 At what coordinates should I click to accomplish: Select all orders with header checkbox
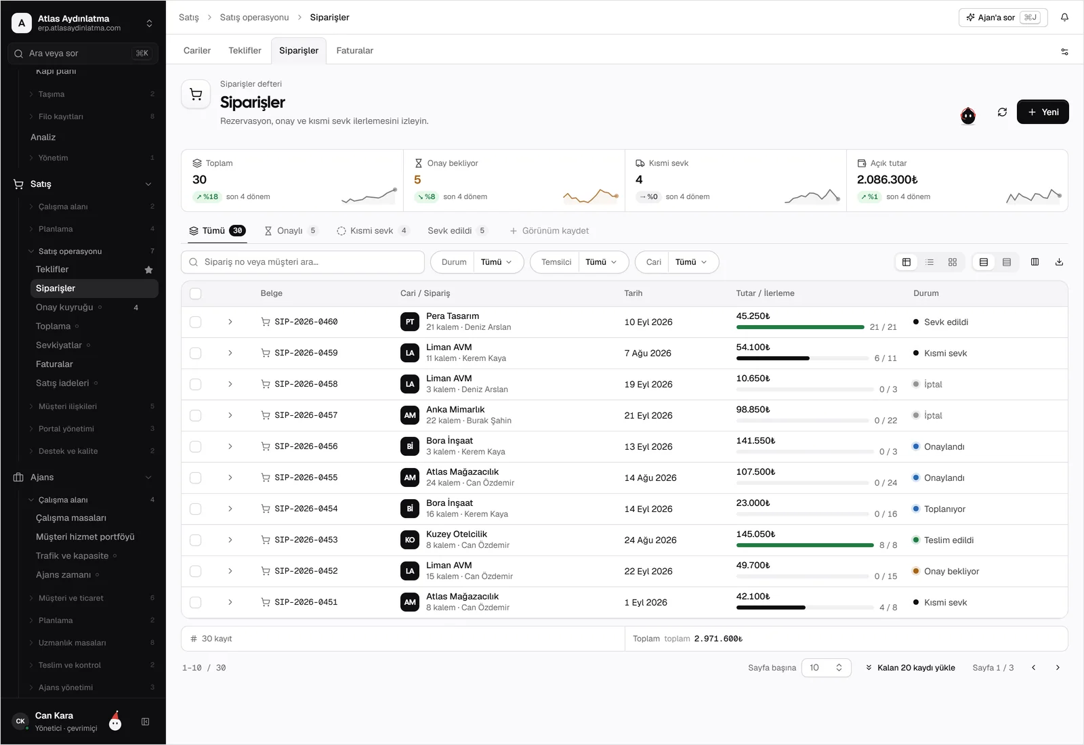196,294
